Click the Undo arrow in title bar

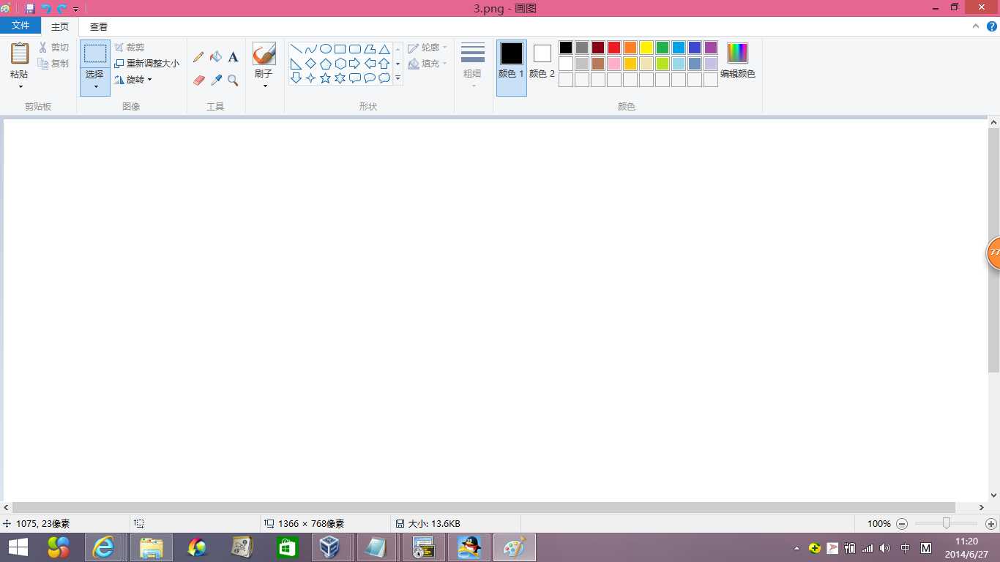coord(46,9)
